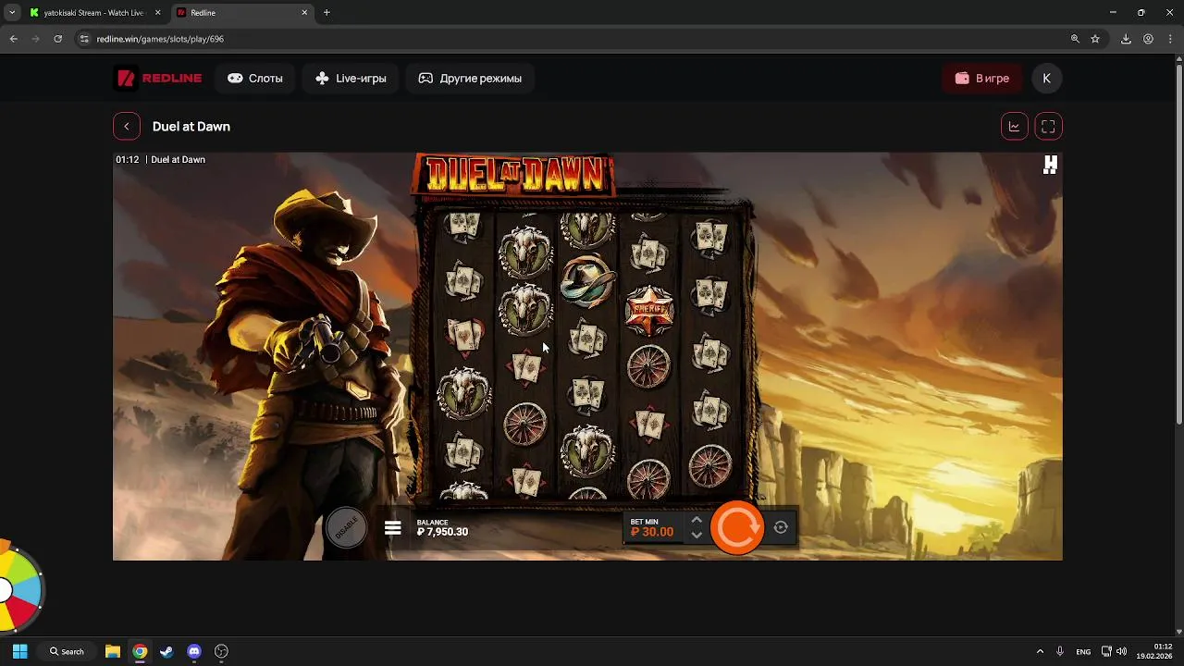The image size is (1184, 666).
Task: Show hidden system tray icons
Action: tap(1040, 651)
